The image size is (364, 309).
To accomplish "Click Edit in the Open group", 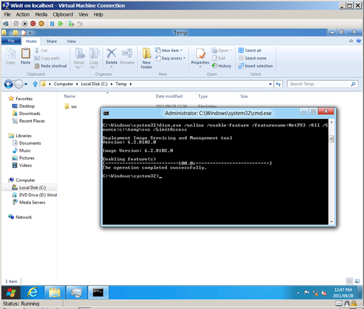I will (x=219, y=58).
